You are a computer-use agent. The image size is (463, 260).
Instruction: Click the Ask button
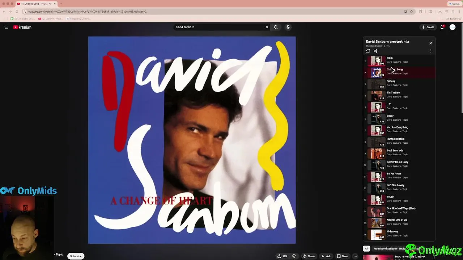(x=326, y=256)
